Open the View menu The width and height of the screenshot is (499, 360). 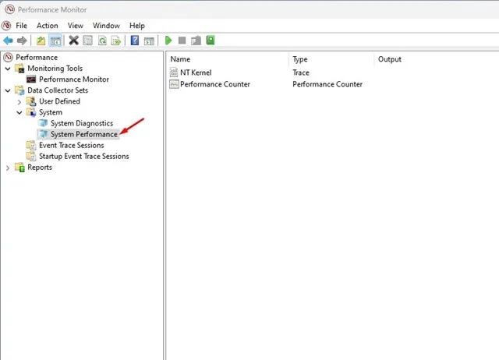tap(75, 26)
